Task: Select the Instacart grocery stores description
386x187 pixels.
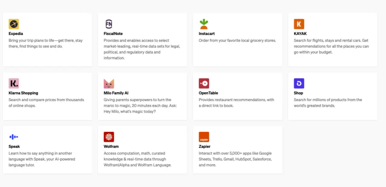Action: pyautogui.click(x=237, y=41)
